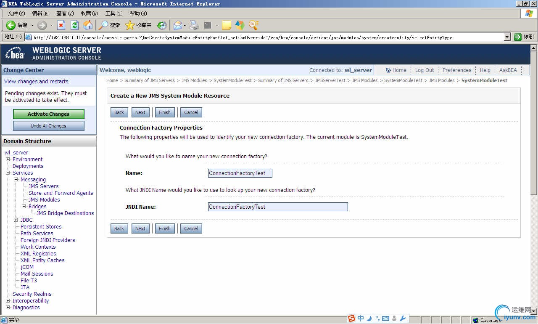
Task: Open the Favorites (收藏夹) star button
Action: pyautogui.click(x=139, y=25)
